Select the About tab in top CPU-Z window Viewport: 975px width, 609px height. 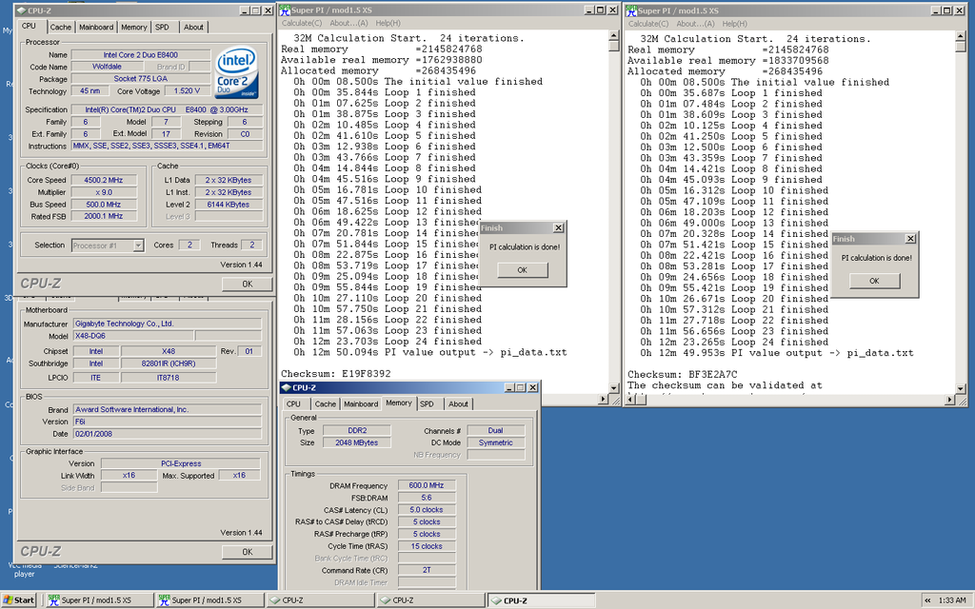coord(193,28)
